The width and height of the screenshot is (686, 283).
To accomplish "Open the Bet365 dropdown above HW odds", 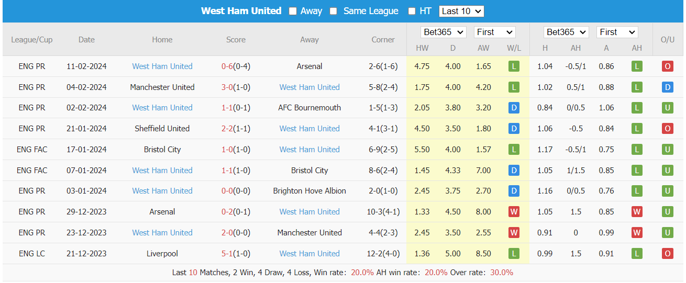I will (443, 32).
